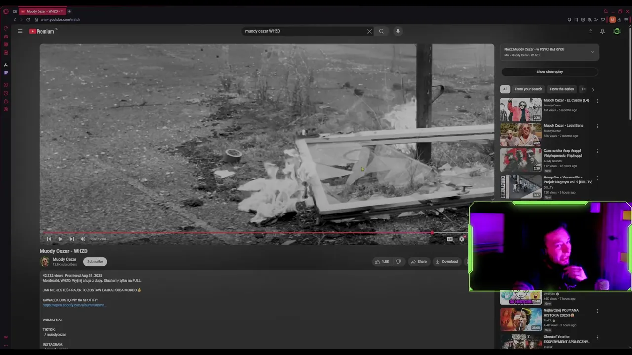Open the YouTube create upload icon
The image size is (632, 355).
coord(591,31)
